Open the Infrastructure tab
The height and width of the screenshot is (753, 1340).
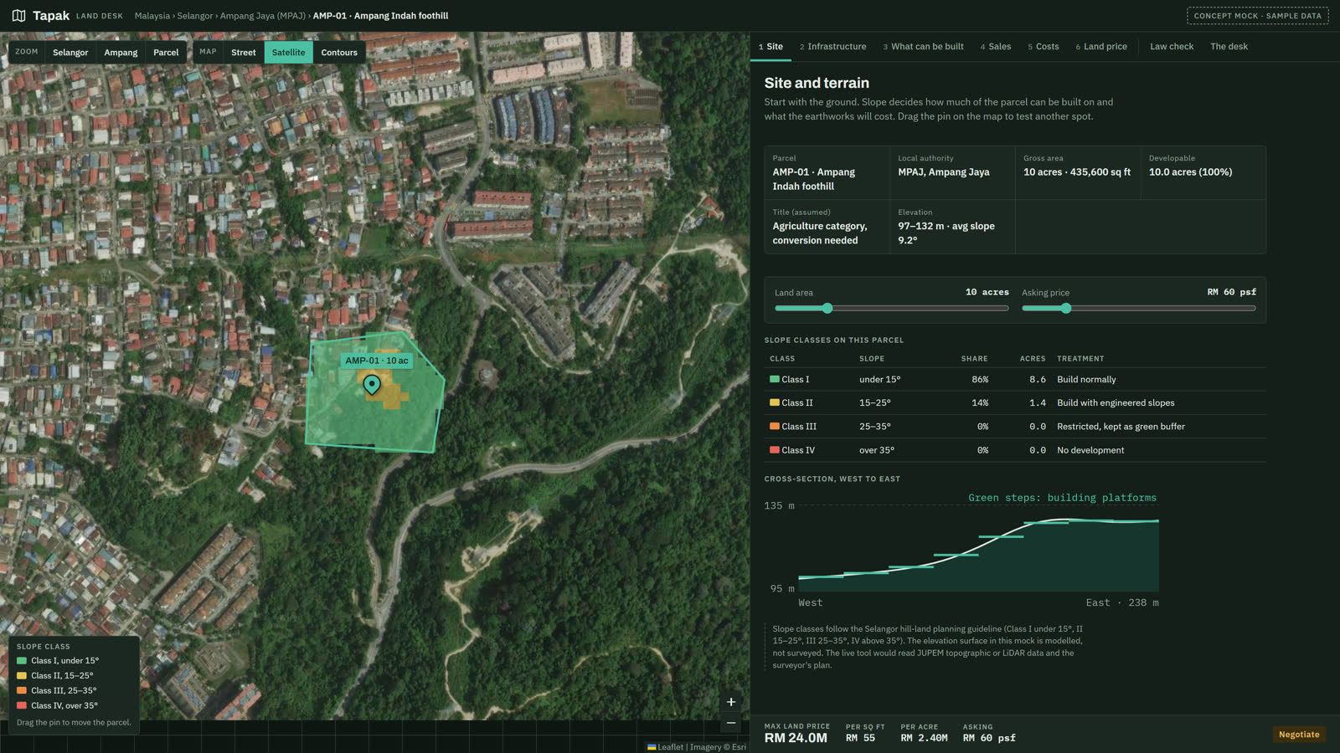[832, 47]
